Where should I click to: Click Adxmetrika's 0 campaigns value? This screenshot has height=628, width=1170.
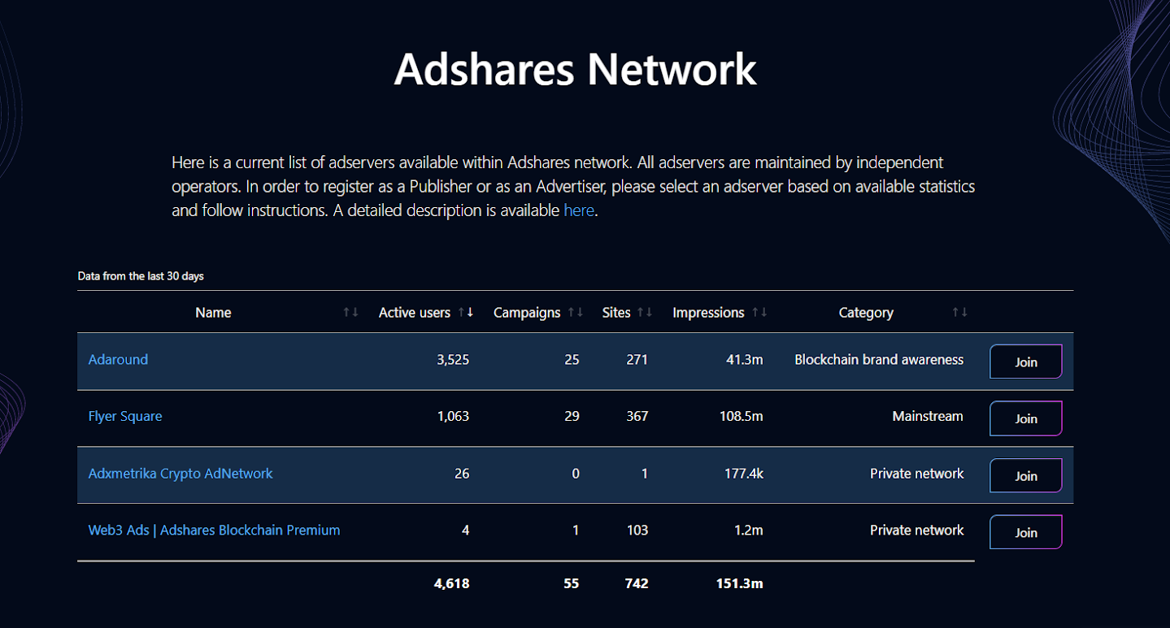[x=576, y=473]
